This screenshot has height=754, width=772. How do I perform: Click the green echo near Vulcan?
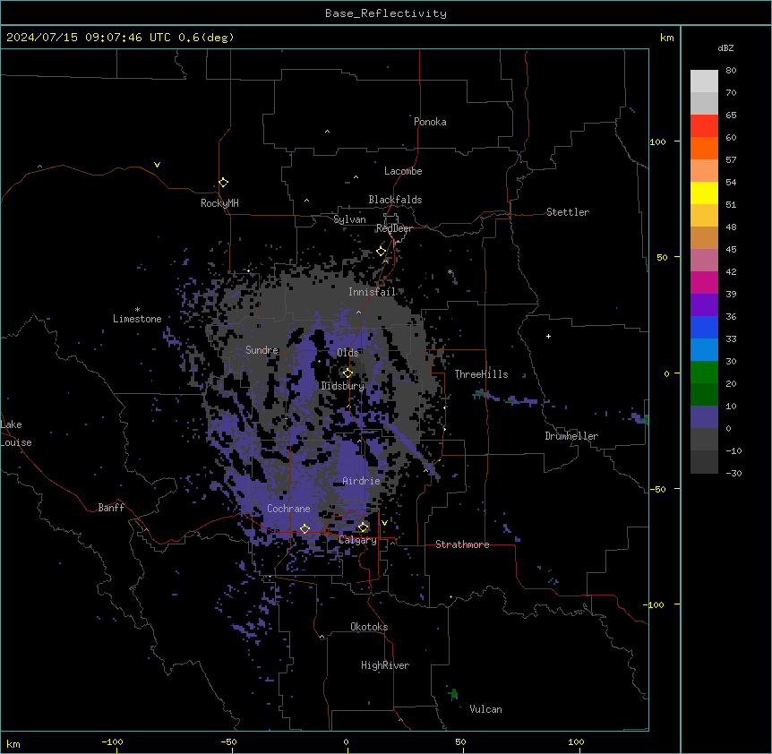454,694
